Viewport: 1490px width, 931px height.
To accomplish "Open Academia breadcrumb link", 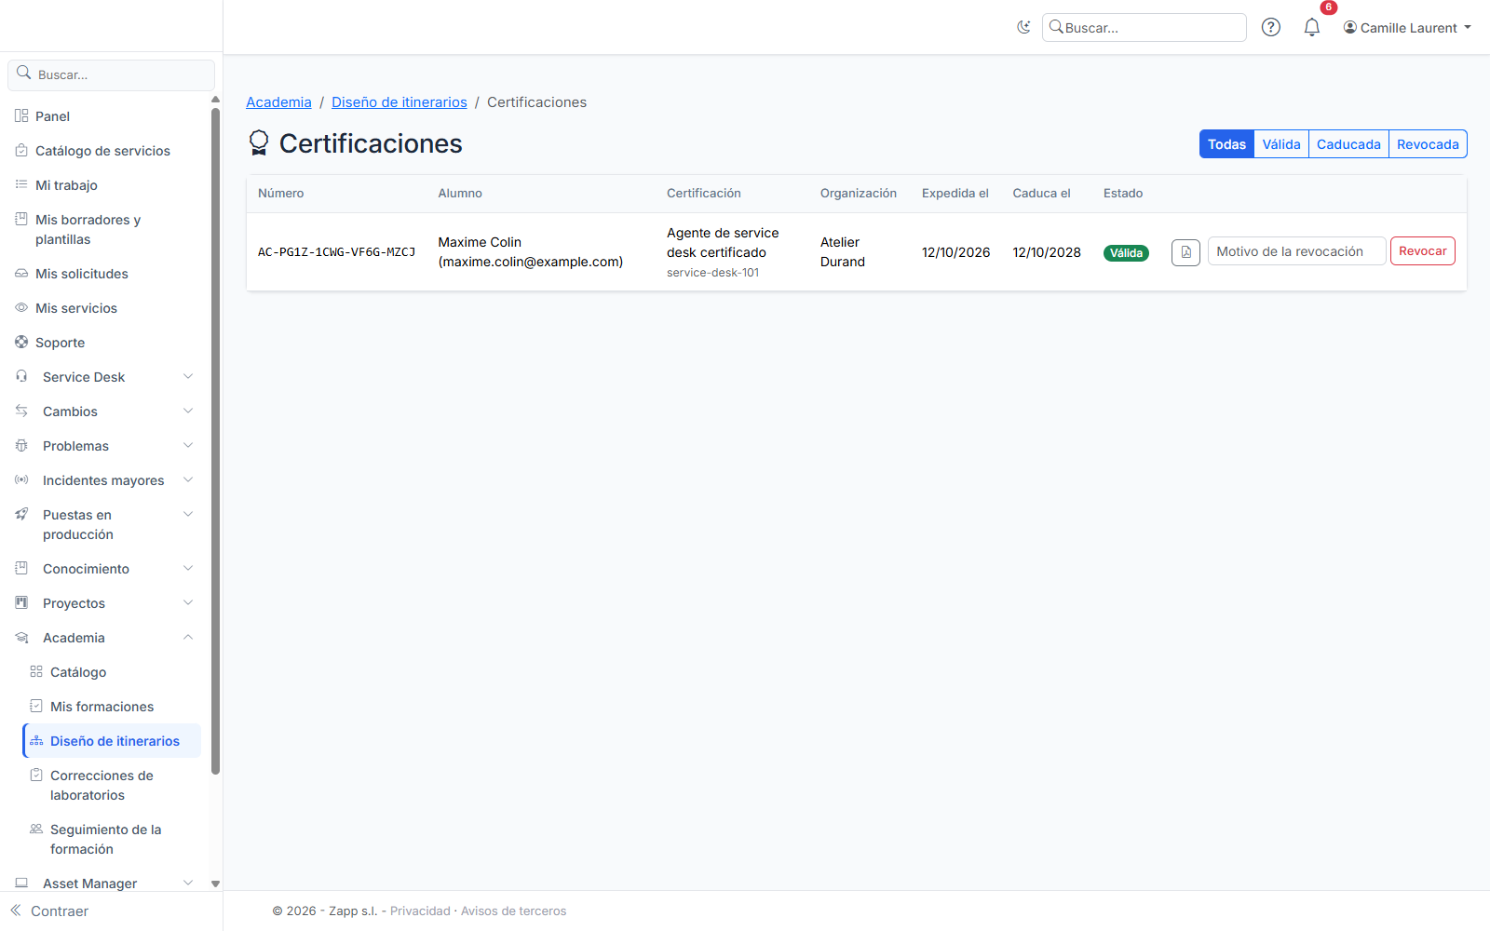I will (278, 102).
